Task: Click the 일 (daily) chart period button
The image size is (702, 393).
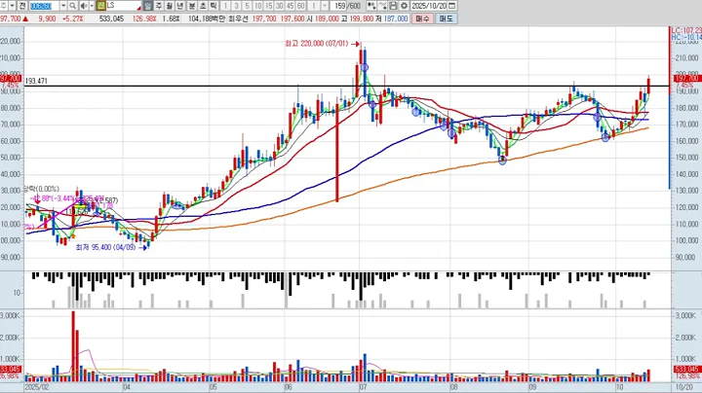Action: point(148,6)
